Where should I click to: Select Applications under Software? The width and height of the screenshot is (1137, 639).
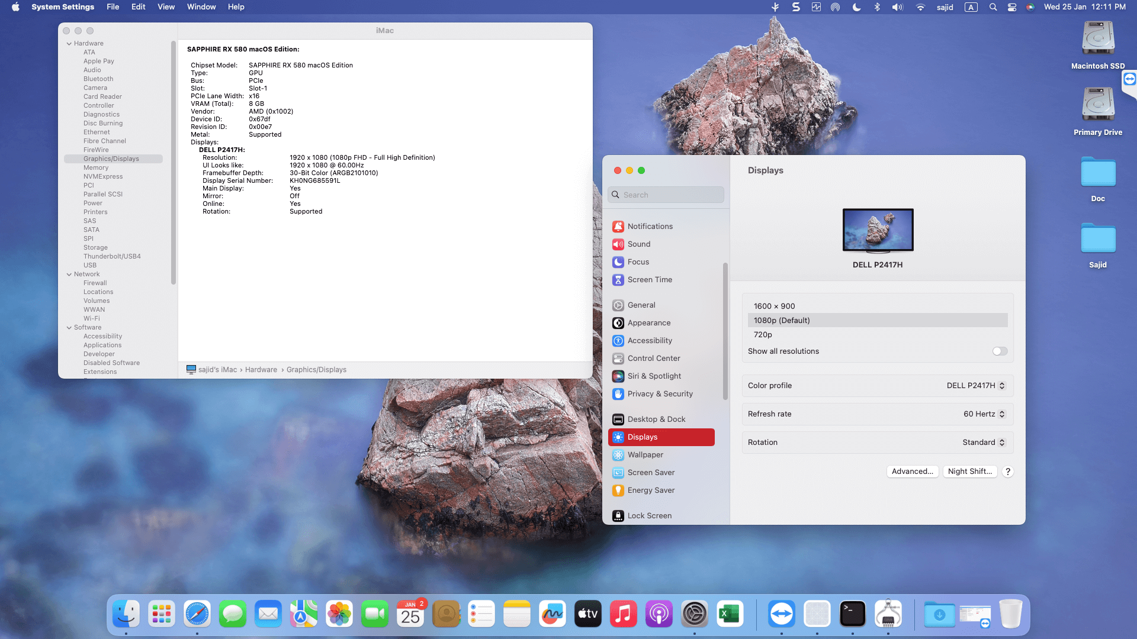tap(102, 346)
